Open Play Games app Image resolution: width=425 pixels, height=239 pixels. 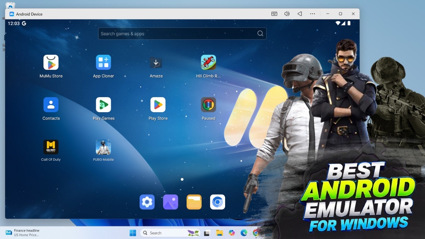103,105
